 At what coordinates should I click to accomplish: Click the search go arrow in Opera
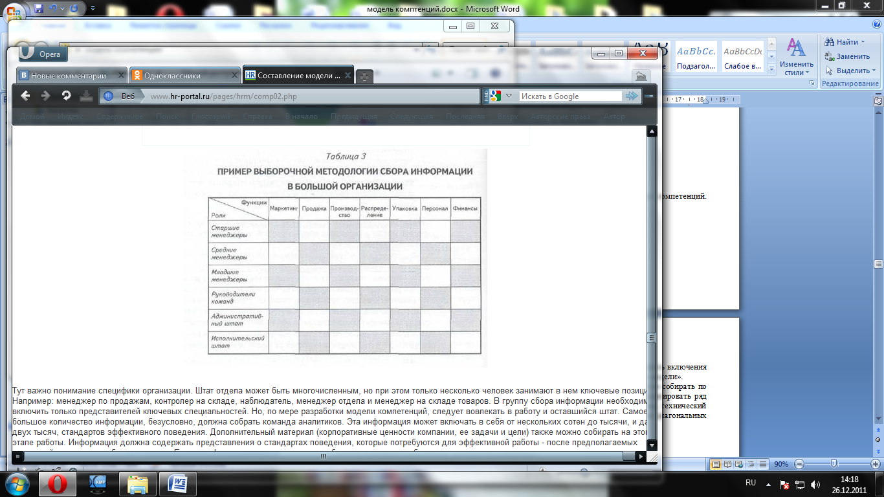coord(631,96)
